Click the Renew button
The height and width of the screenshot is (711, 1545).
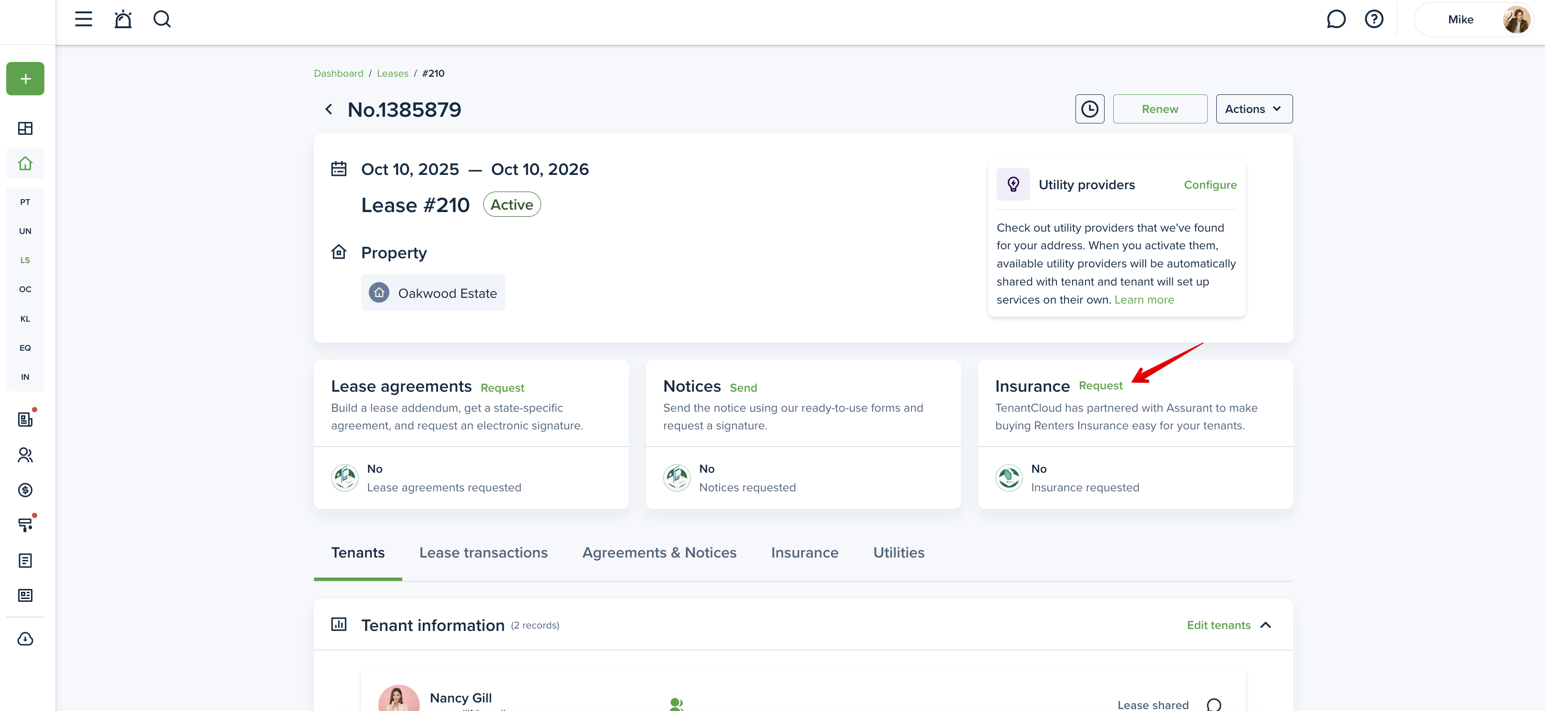click(x=1159, y=109)
